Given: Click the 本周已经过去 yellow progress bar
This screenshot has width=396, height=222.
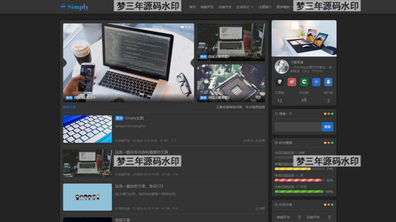Looking at the screenshot, I should (x=299, y=169).
